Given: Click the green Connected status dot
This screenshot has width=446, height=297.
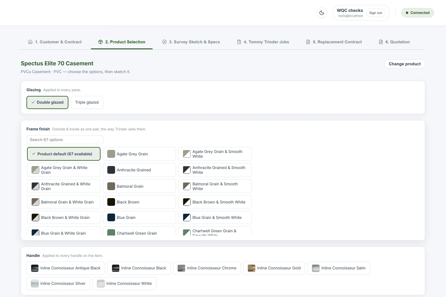Looking at the screenshot, I should pos(407,13).
